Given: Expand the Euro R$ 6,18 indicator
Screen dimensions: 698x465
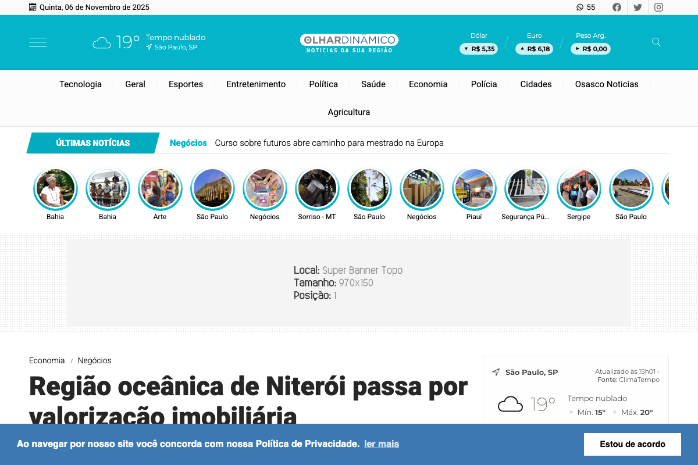Looking at the screenshot, I should (x=534, y=49).
